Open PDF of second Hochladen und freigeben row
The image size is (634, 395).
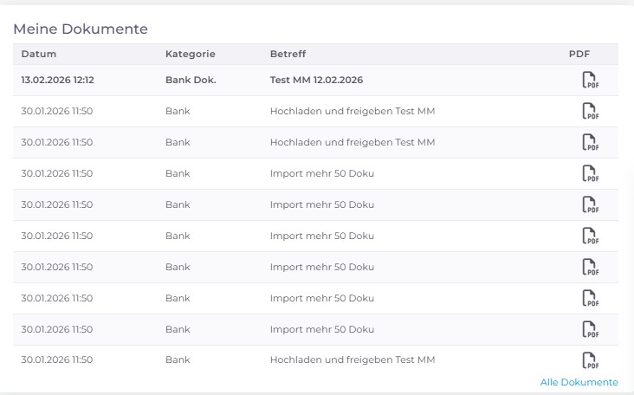(589, 143)
